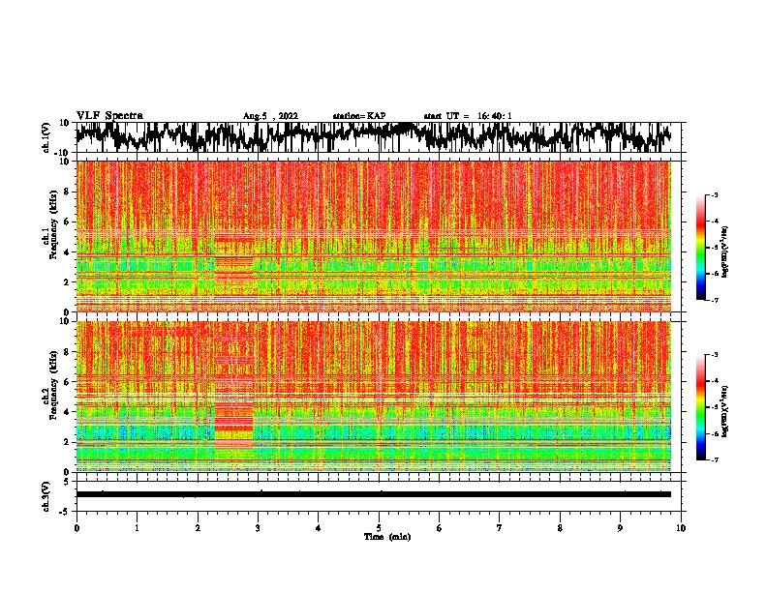The image size is (767, 592).
Task: Click the ch.1 voltage waveform trace
Action: pos(373,136)
